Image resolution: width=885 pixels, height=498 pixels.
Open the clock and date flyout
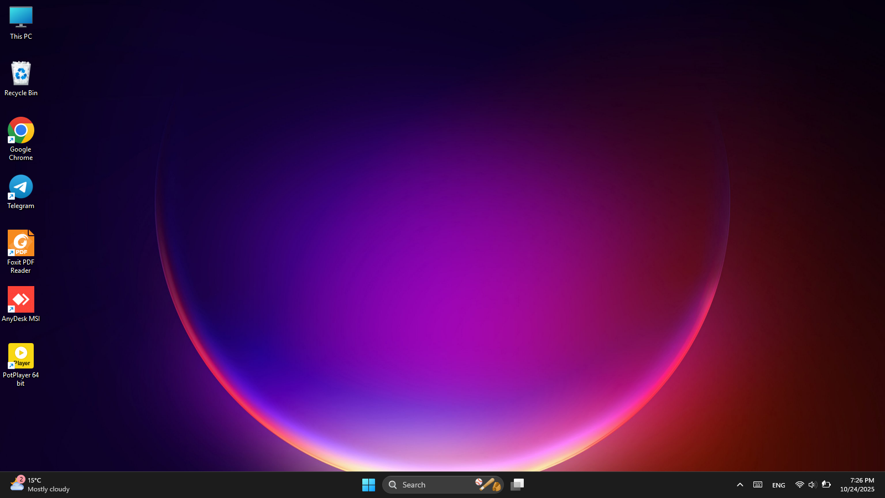pyautogui.click(x=857, y=485)
